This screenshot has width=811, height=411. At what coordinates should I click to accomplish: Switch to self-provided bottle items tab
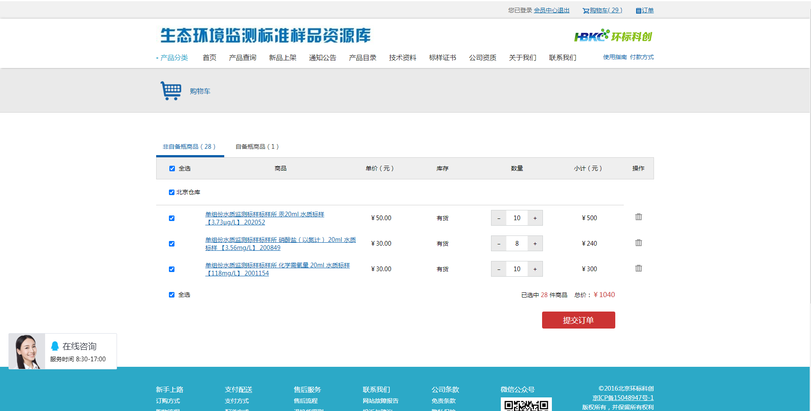click(x=257, y=147)
